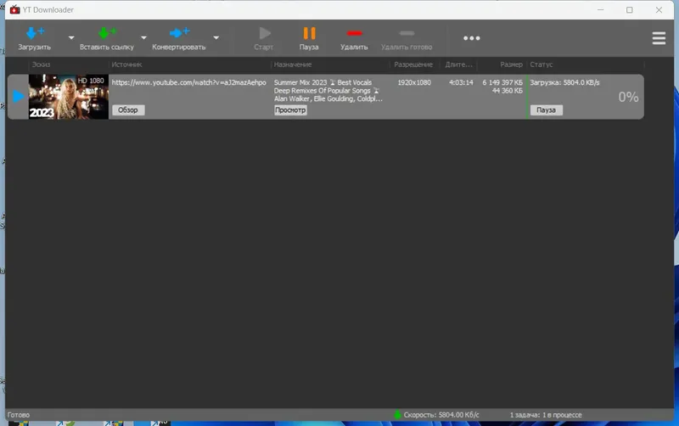Sort by the Источник column header
679x426 pixels.
pos(126,64)
